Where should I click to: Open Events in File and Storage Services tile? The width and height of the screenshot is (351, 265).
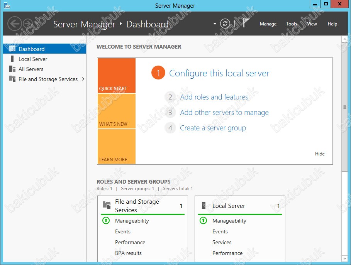(123, 232)
